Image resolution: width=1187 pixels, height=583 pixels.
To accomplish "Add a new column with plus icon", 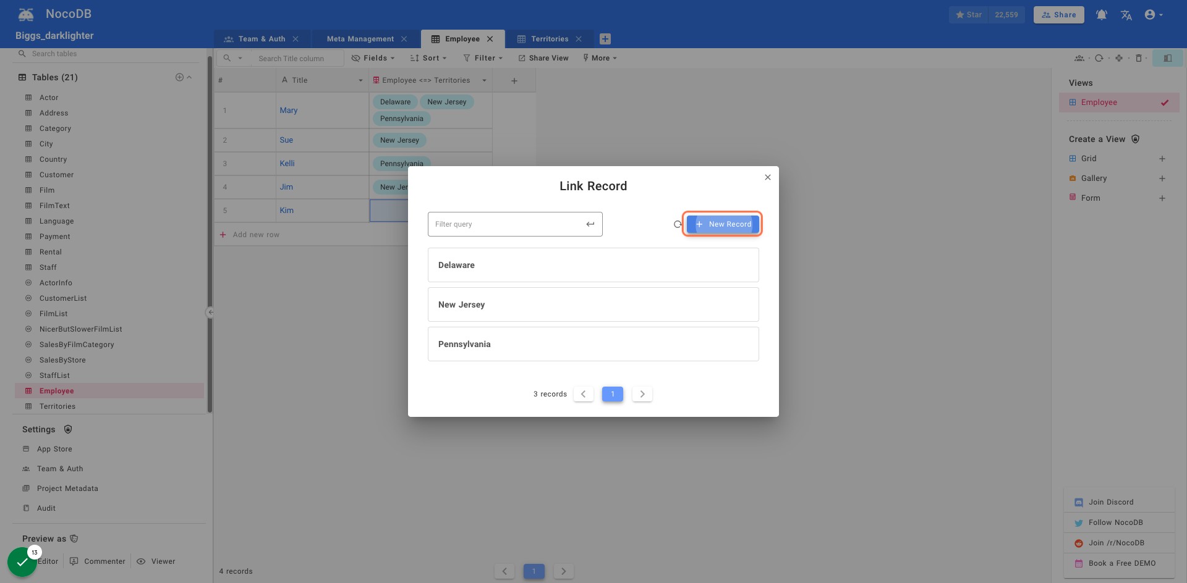I will click(x=514, y=80).
